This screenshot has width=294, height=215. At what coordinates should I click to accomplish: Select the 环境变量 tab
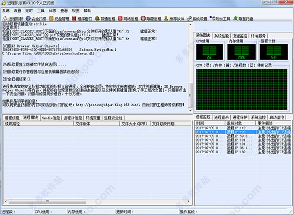pos(93,118)
